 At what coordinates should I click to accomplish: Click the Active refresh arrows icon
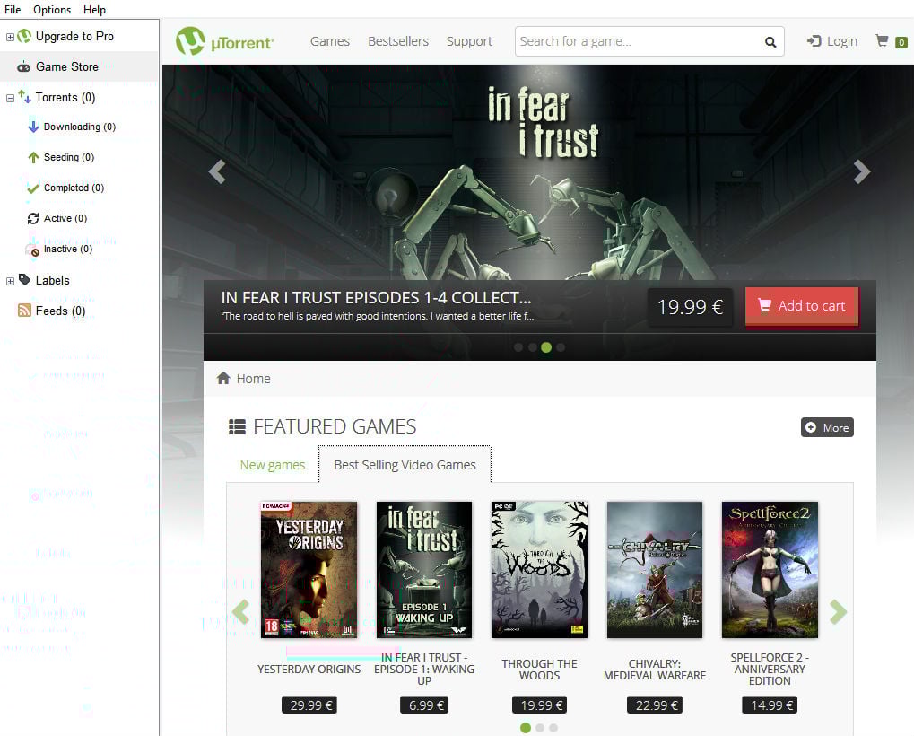(x=33, y=218)
